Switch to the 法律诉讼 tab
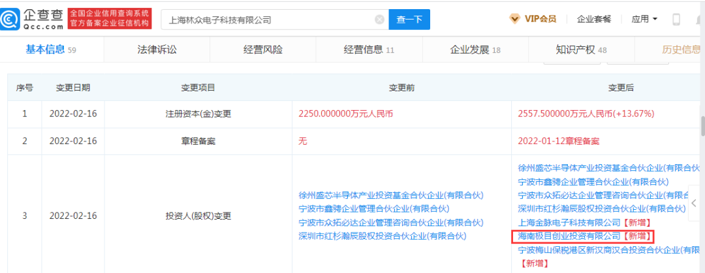Image resolution: width=705 pixels, height=273 pixels. click(x=157, y=50)
